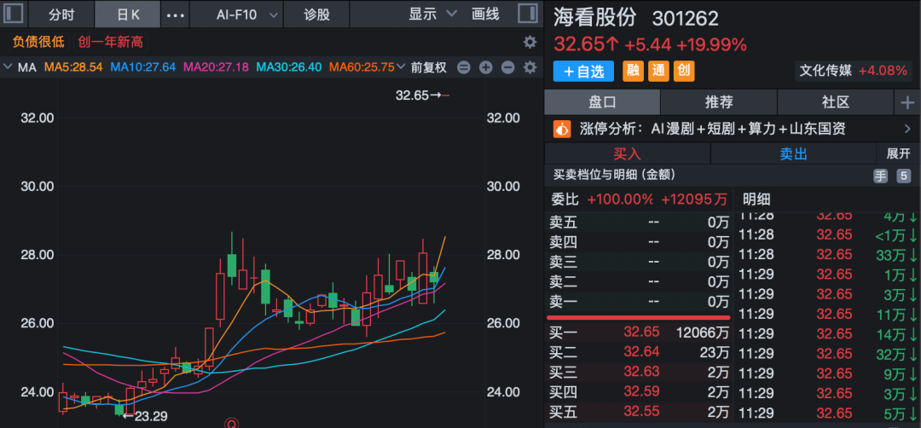Screen dimensions: 921x428
Task: Click the orange 融 margin badge
Action: pyautogui.click(x=634, y=72)
